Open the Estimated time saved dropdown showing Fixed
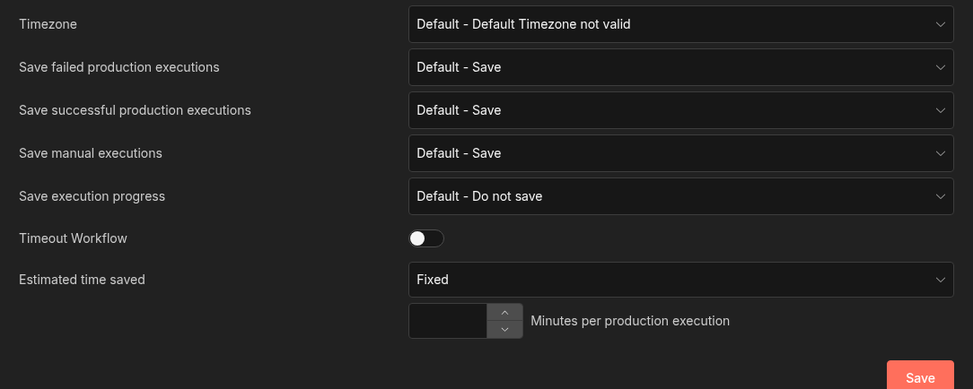Screen dimensions: 973x389 680,280
